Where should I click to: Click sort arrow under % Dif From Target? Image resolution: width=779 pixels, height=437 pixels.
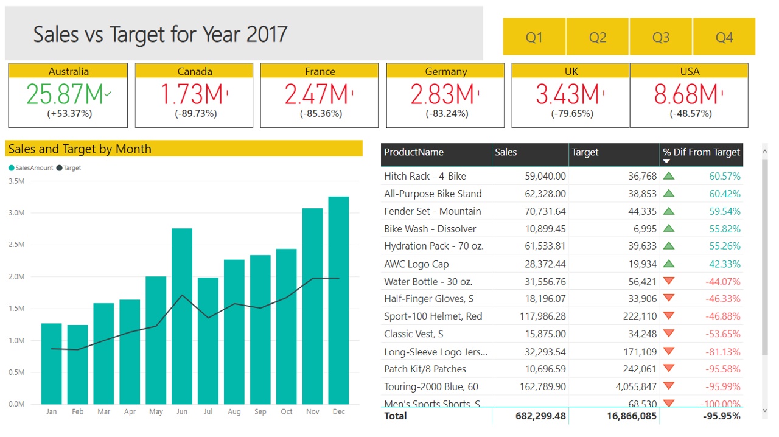pos(666,162)
